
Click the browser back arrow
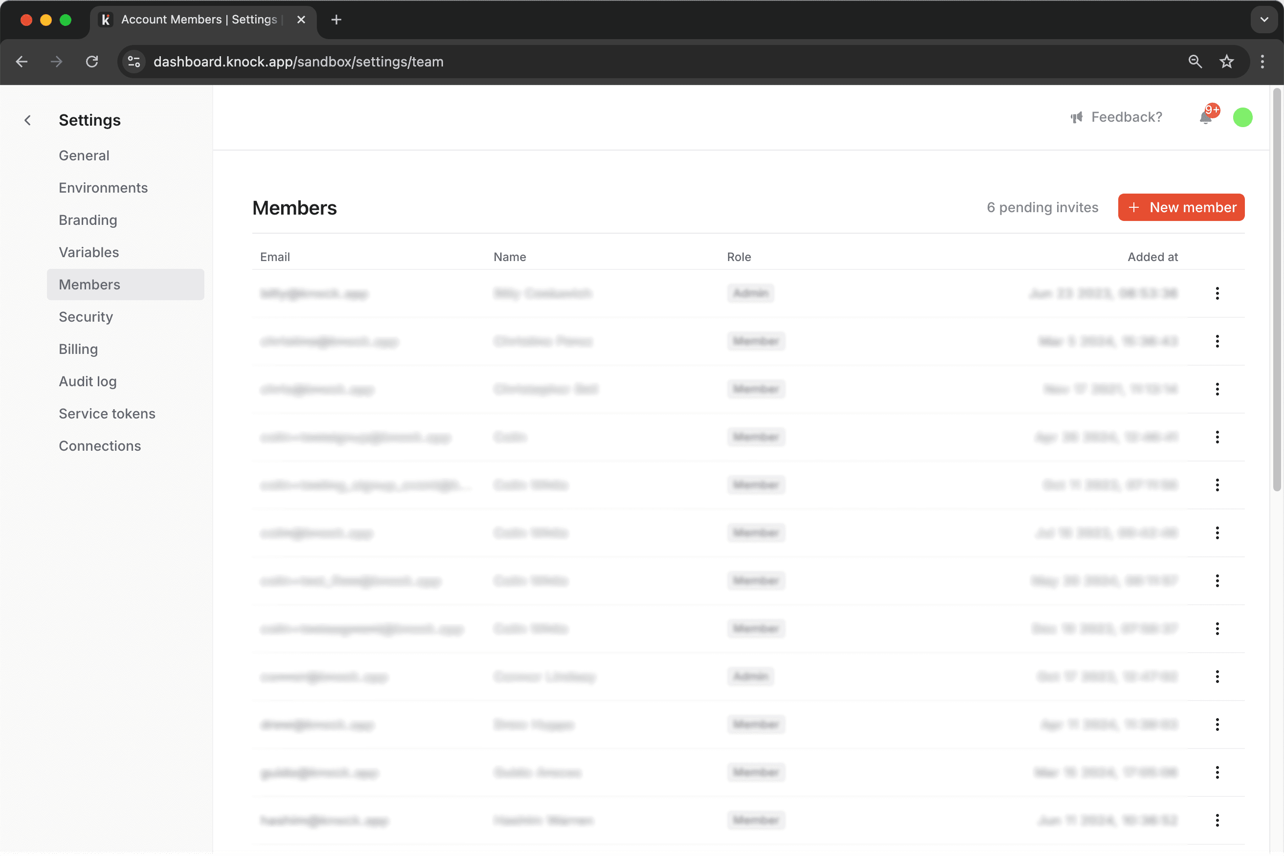(22, 61)
